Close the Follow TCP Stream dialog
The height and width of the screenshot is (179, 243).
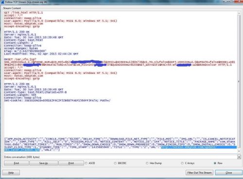[228, 173]
